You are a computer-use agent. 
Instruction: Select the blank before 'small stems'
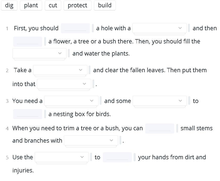(x=160, y=128)
